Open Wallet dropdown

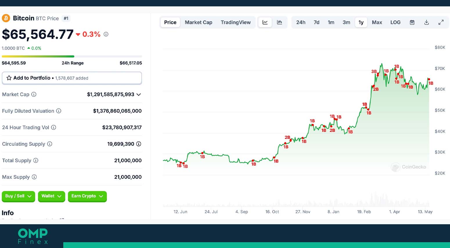(51, 196)
